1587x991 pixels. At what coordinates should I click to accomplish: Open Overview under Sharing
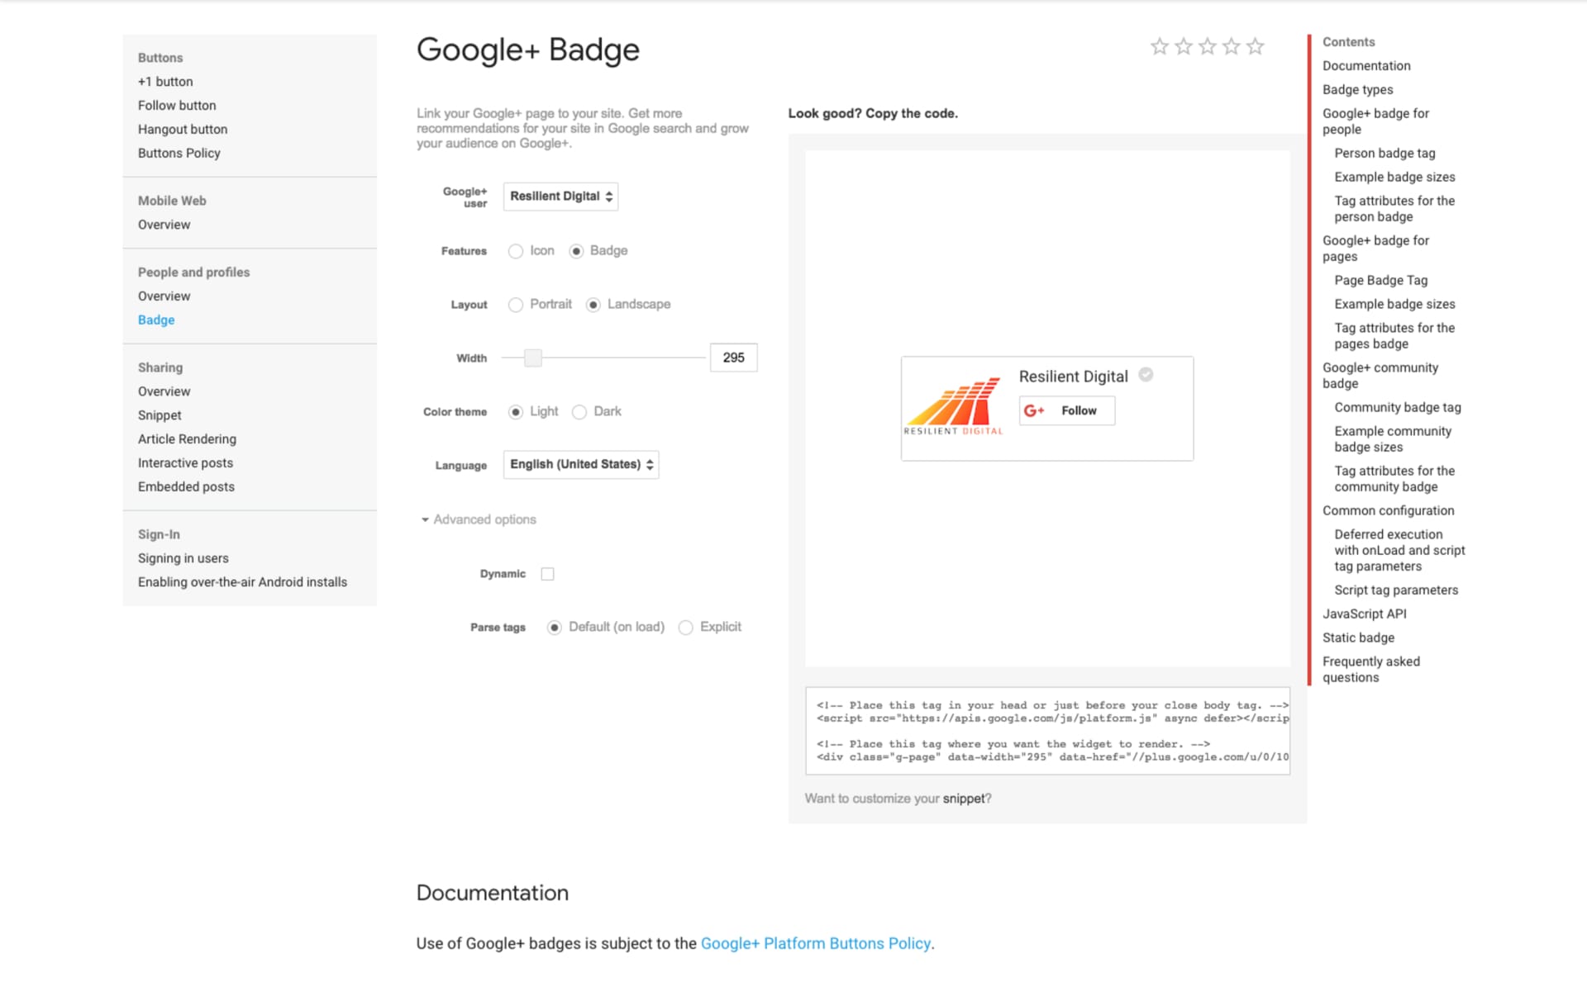coord(164,391)
